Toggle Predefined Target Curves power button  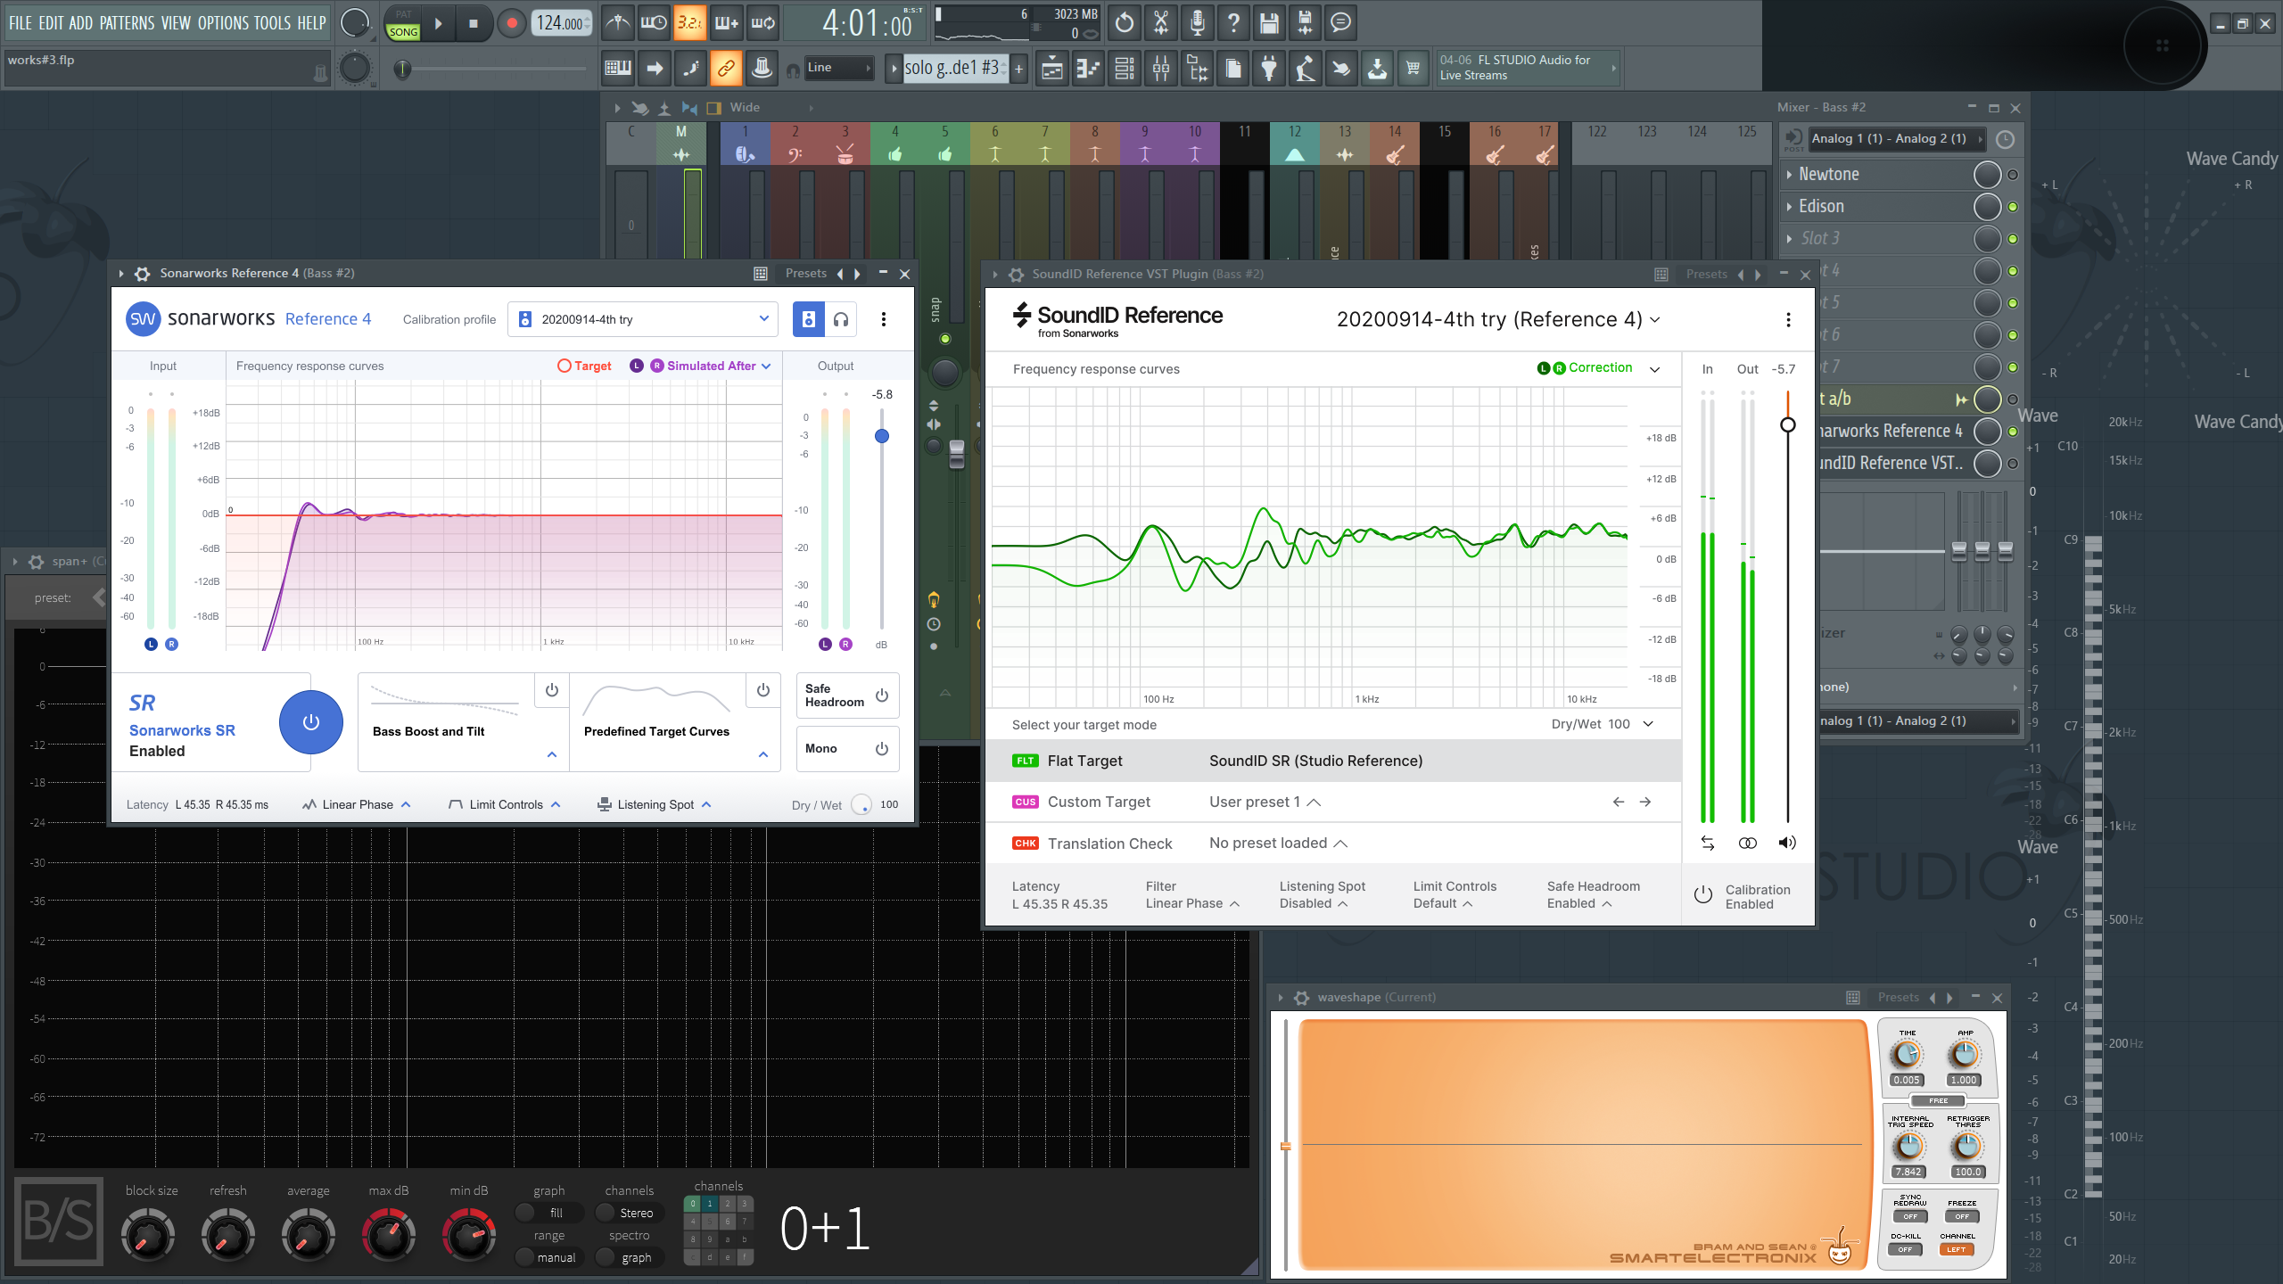pos(763,690)
